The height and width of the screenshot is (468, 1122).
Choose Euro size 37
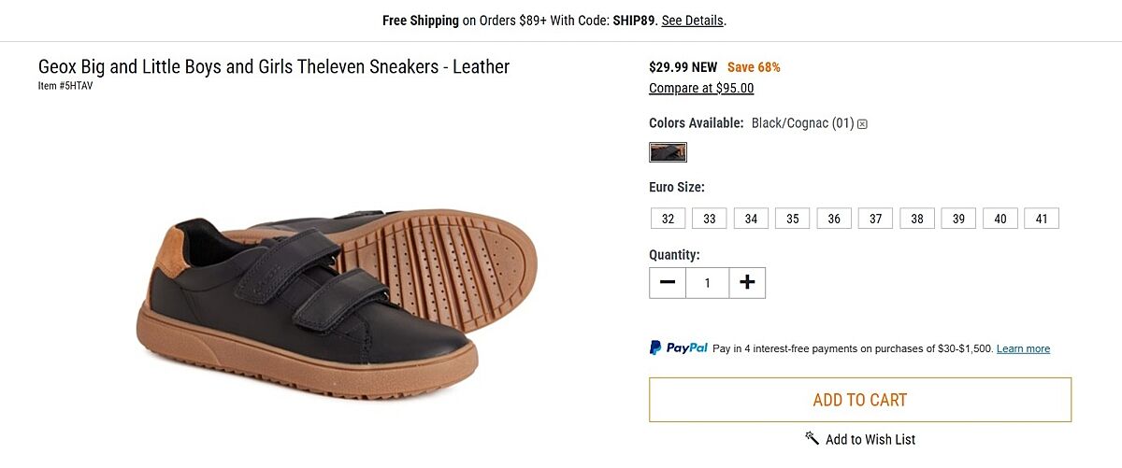click(875, 219)
